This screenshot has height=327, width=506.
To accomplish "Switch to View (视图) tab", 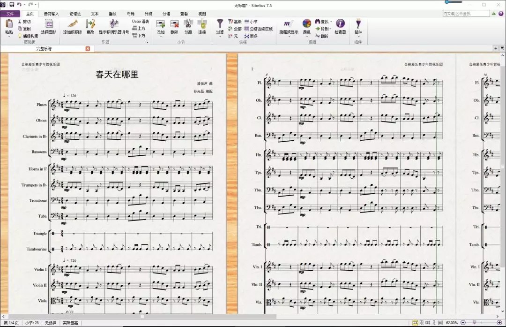I will (202, 14).
